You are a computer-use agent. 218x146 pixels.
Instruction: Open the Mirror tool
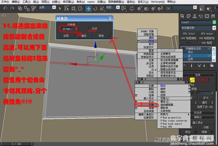point(202,9)
